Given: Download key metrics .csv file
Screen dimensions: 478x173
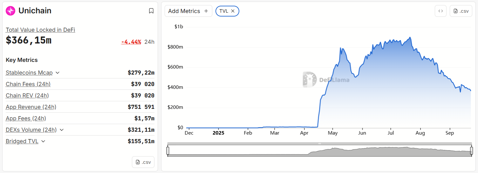Looking at the screenshot, I should tap(143, 162).
